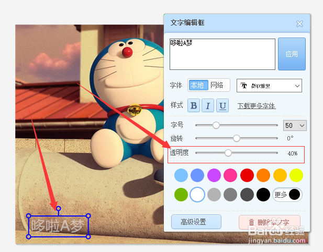Pick the black color swatch
The image size is (323, 252).
pyautogui.click(x=263, y=195)
